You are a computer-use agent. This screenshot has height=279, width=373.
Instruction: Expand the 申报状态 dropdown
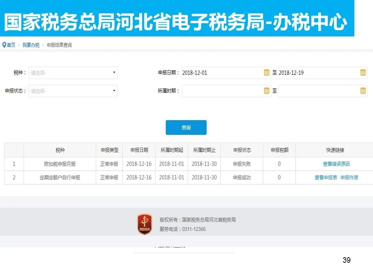coord(73,91)
